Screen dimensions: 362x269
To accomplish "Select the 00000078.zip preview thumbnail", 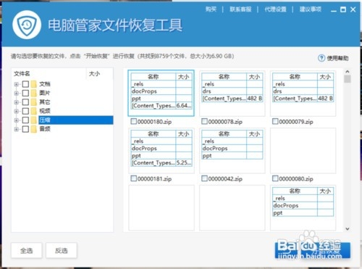I will tap(232, 94).
